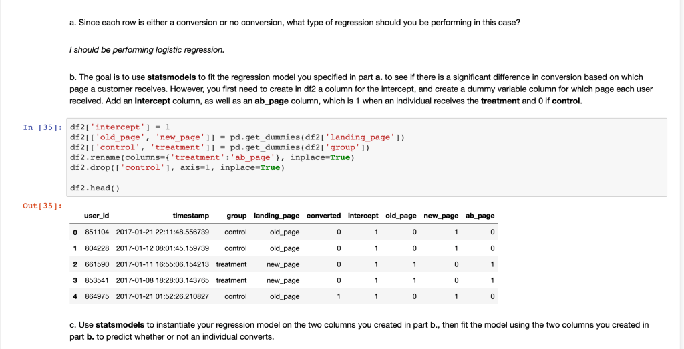Select the ab_page column header
Viewport: 684px width, 349px height.
(x=480, y=216)
